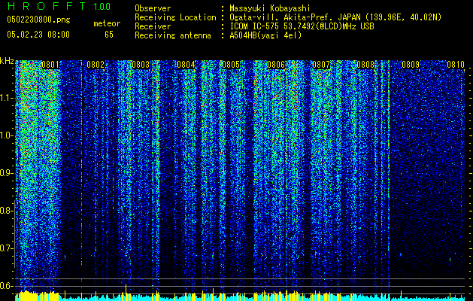This screenshot has width=473, height=301.
Task: Click the meteor count value 65
Action: [x=109, y=35]
